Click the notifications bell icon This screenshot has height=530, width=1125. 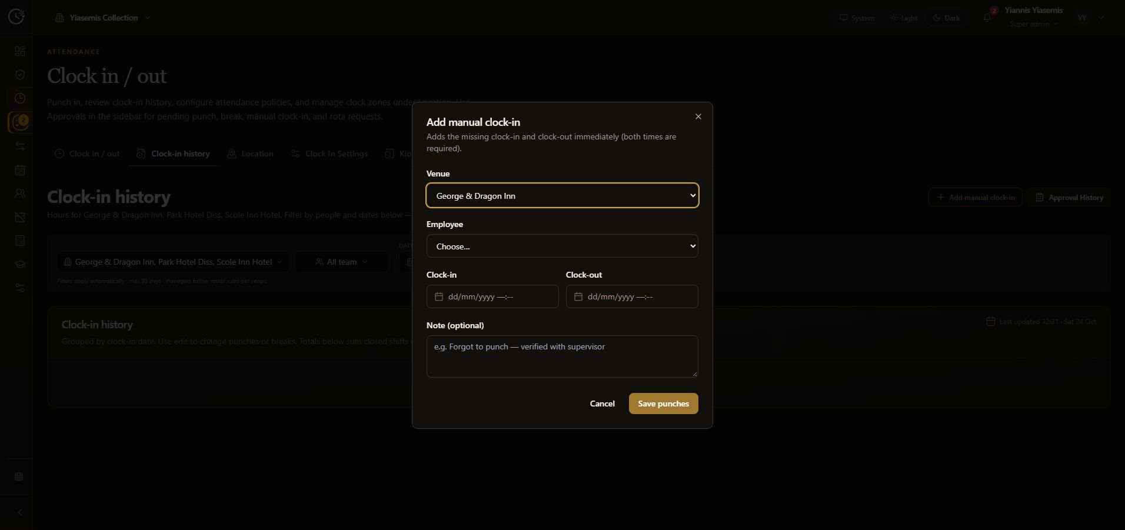tap(987, 18)
